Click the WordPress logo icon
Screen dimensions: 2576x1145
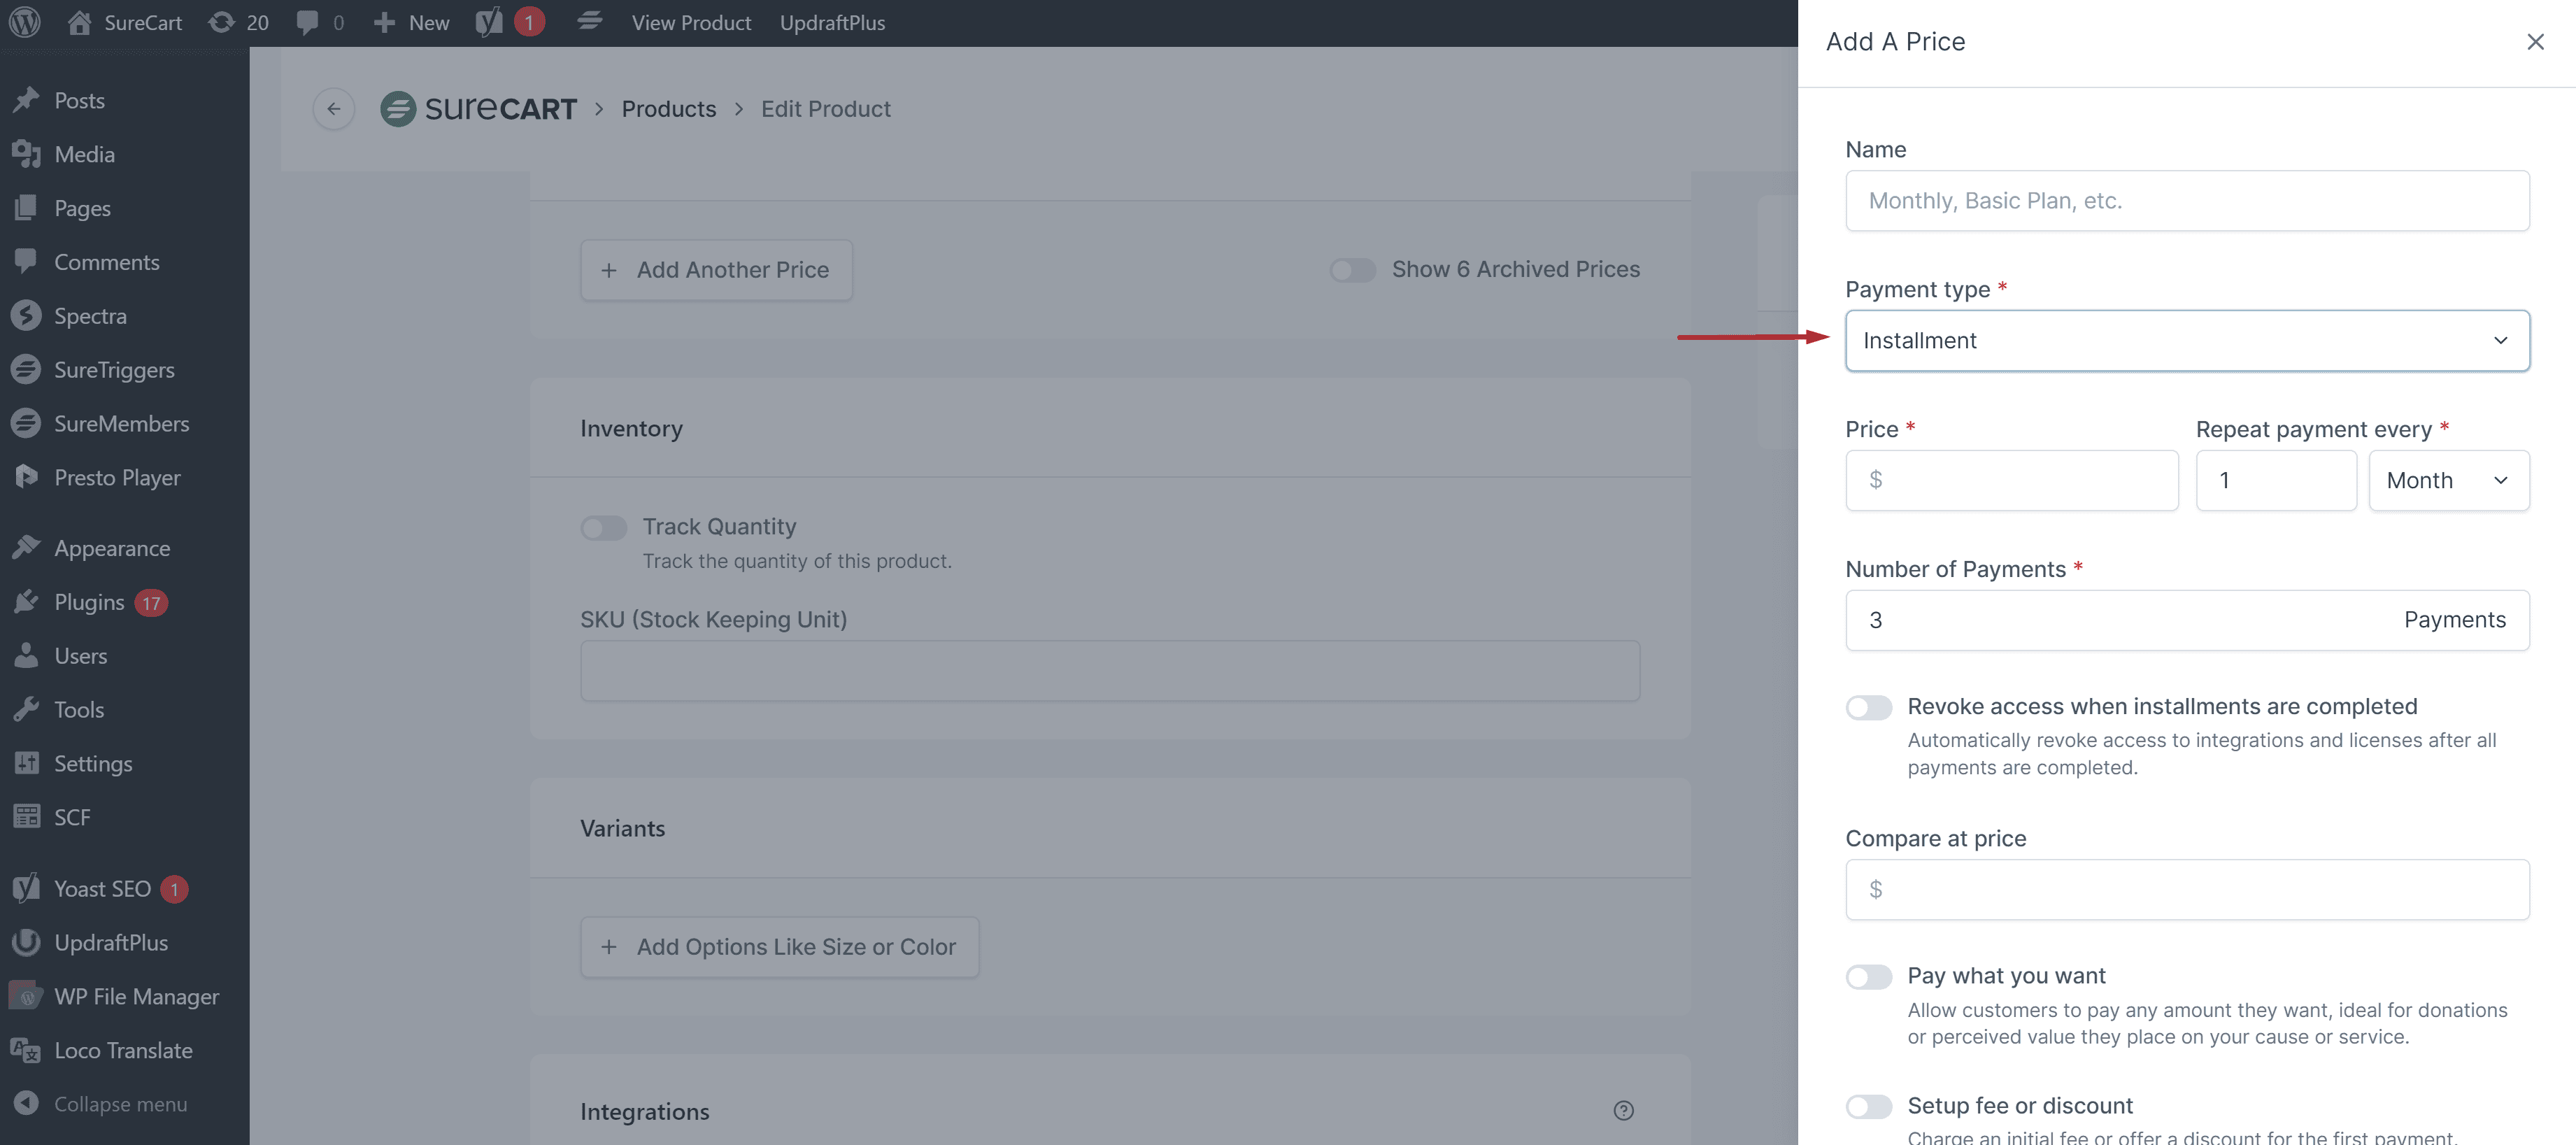pos(24,22)
